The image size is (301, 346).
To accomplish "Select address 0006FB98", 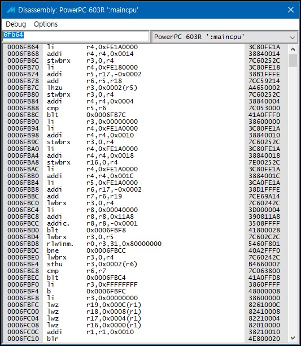I will pyautogui.click(x=23, y=135).
